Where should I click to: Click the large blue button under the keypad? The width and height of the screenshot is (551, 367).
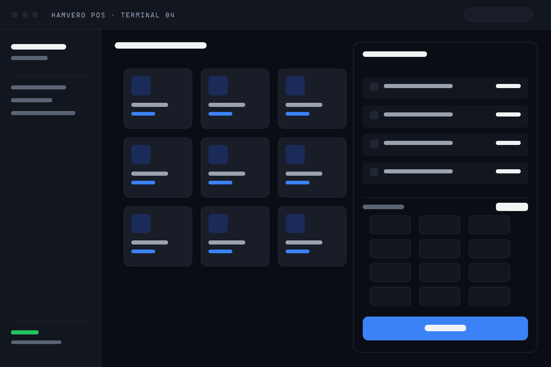click(x=445, y=328)
